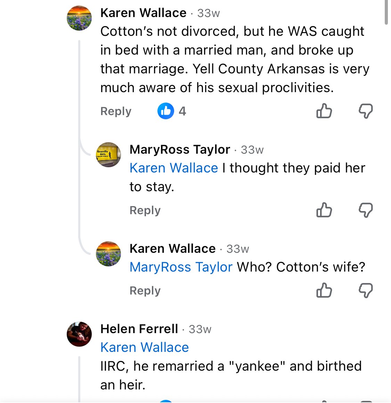Dislike Karen Wallace's top comment about Cotton
This screenshot has height=403, width=391.
[x=365, y=111]
